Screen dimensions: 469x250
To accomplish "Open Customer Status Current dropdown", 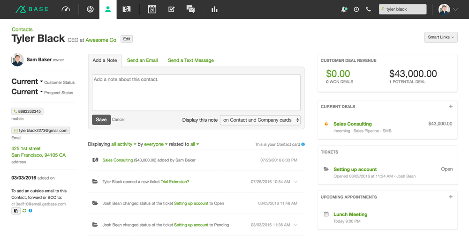I will pyautogui.click(x=27, y=81).
